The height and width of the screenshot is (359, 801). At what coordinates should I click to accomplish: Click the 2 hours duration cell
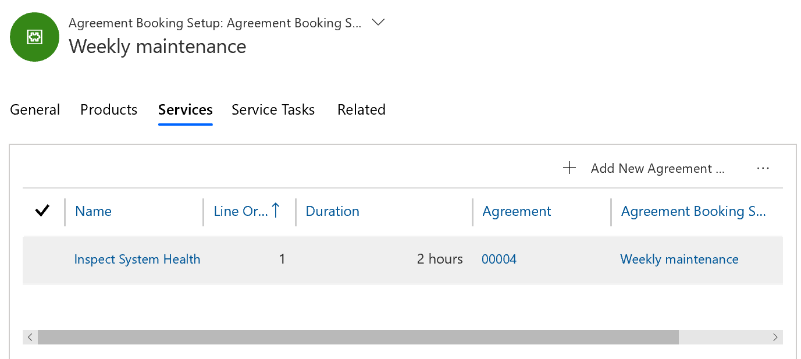(x=440, y=259)
